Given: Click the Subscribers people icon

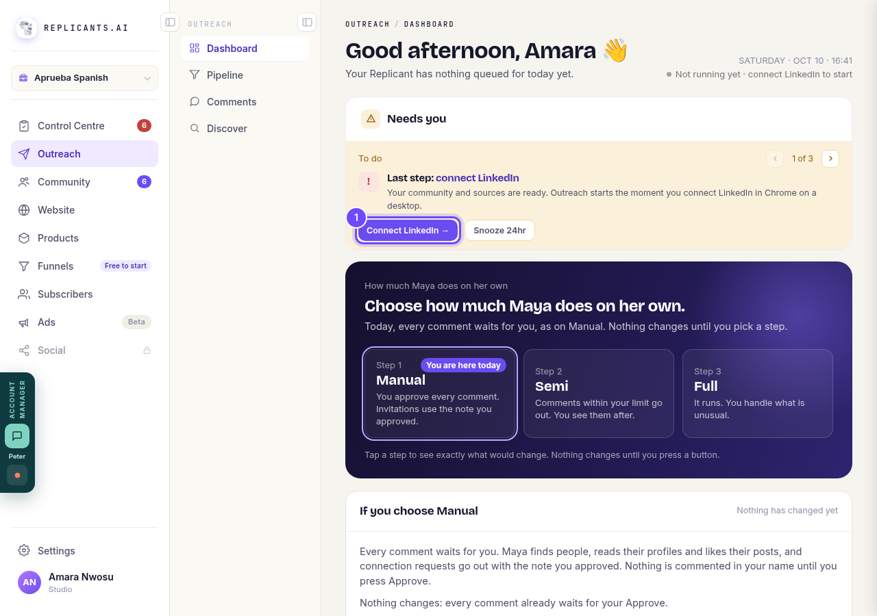Looking at the screenshot, I should coord(24,294).
